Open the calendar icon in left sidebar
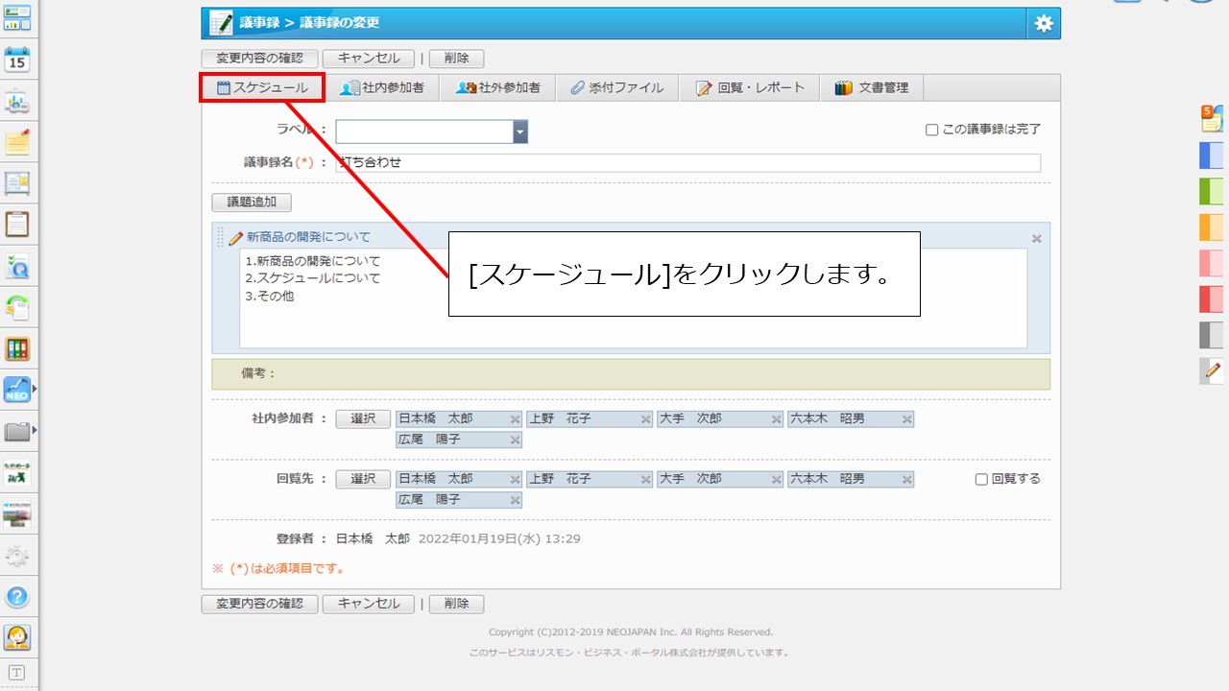 tap(17, 60)
